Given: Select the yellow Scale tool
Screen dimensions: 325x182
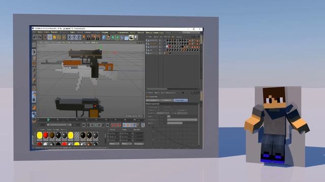Looking at the screenshot, I should click(x=54, y=37).
